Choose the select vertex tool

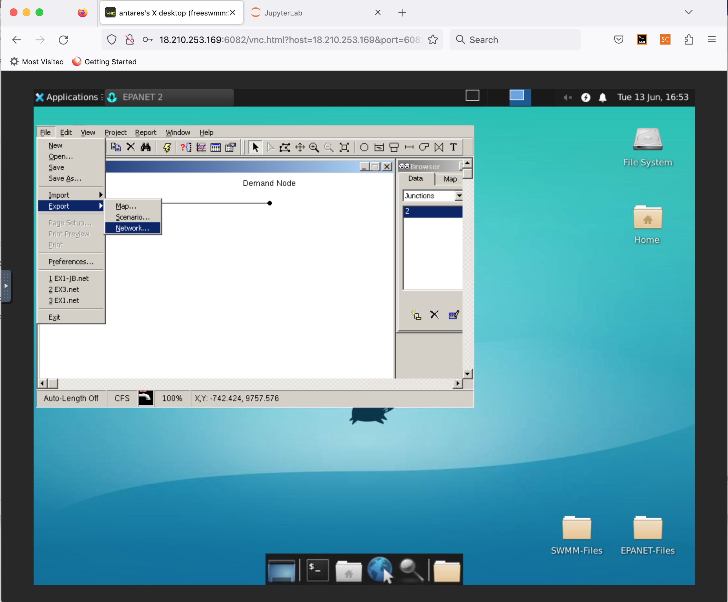[x=271, y=147]
